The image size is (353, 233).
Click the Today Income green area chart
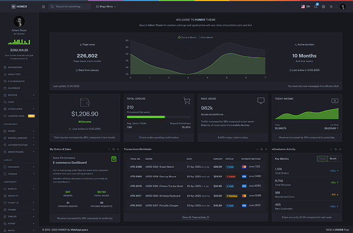tap(307, 114)
